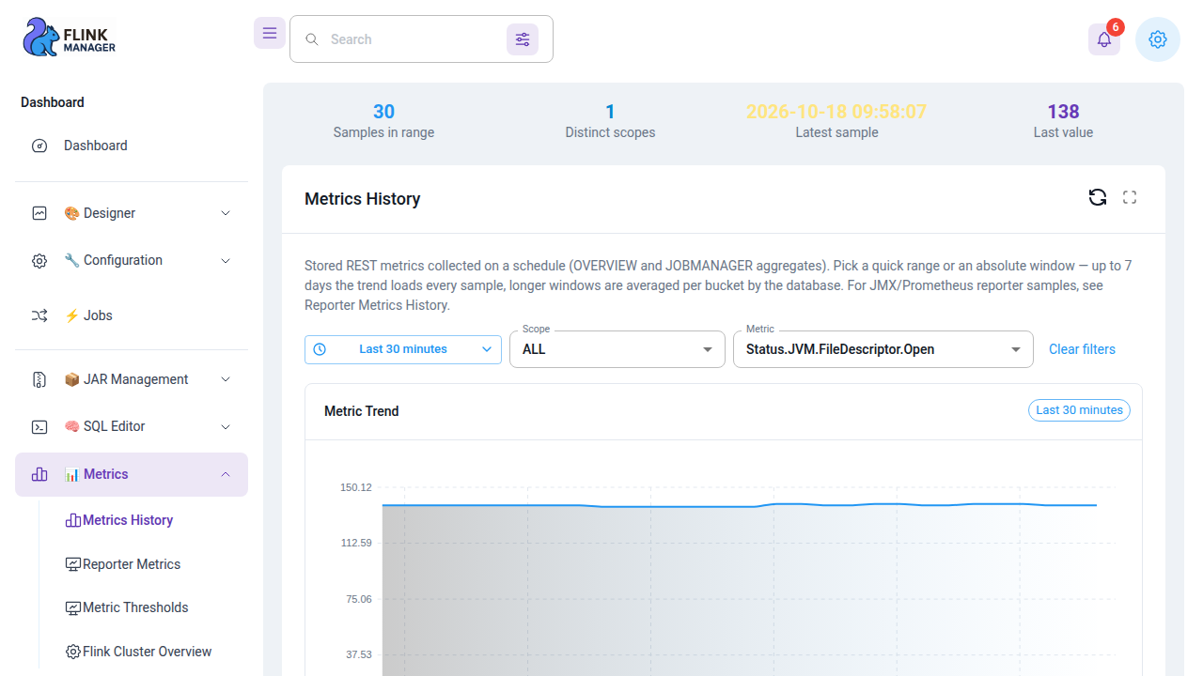The height and width of the screenshot is (676, 1203).
Task: Open the search filter options icon
Action: coord(523,39)
